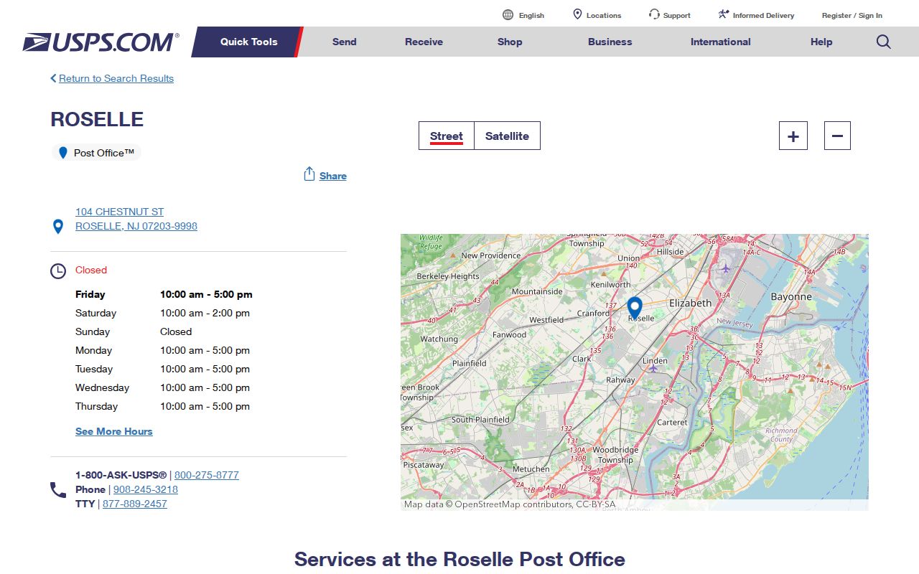Open the Help menu
Viewport: 919px width, 574px height.
(x=821, y=42)
